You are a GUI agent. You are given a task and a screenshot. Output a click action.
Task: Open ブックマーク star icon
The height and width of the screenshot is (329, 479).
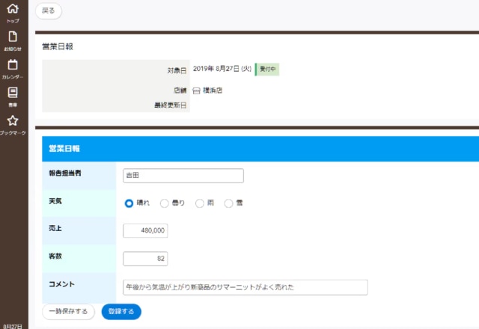tap(12, 121)
